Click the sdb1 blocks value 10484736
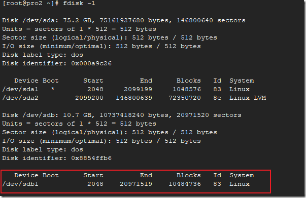Image resolution: width=306 pixels, height=198 pixels. [185, 184]
